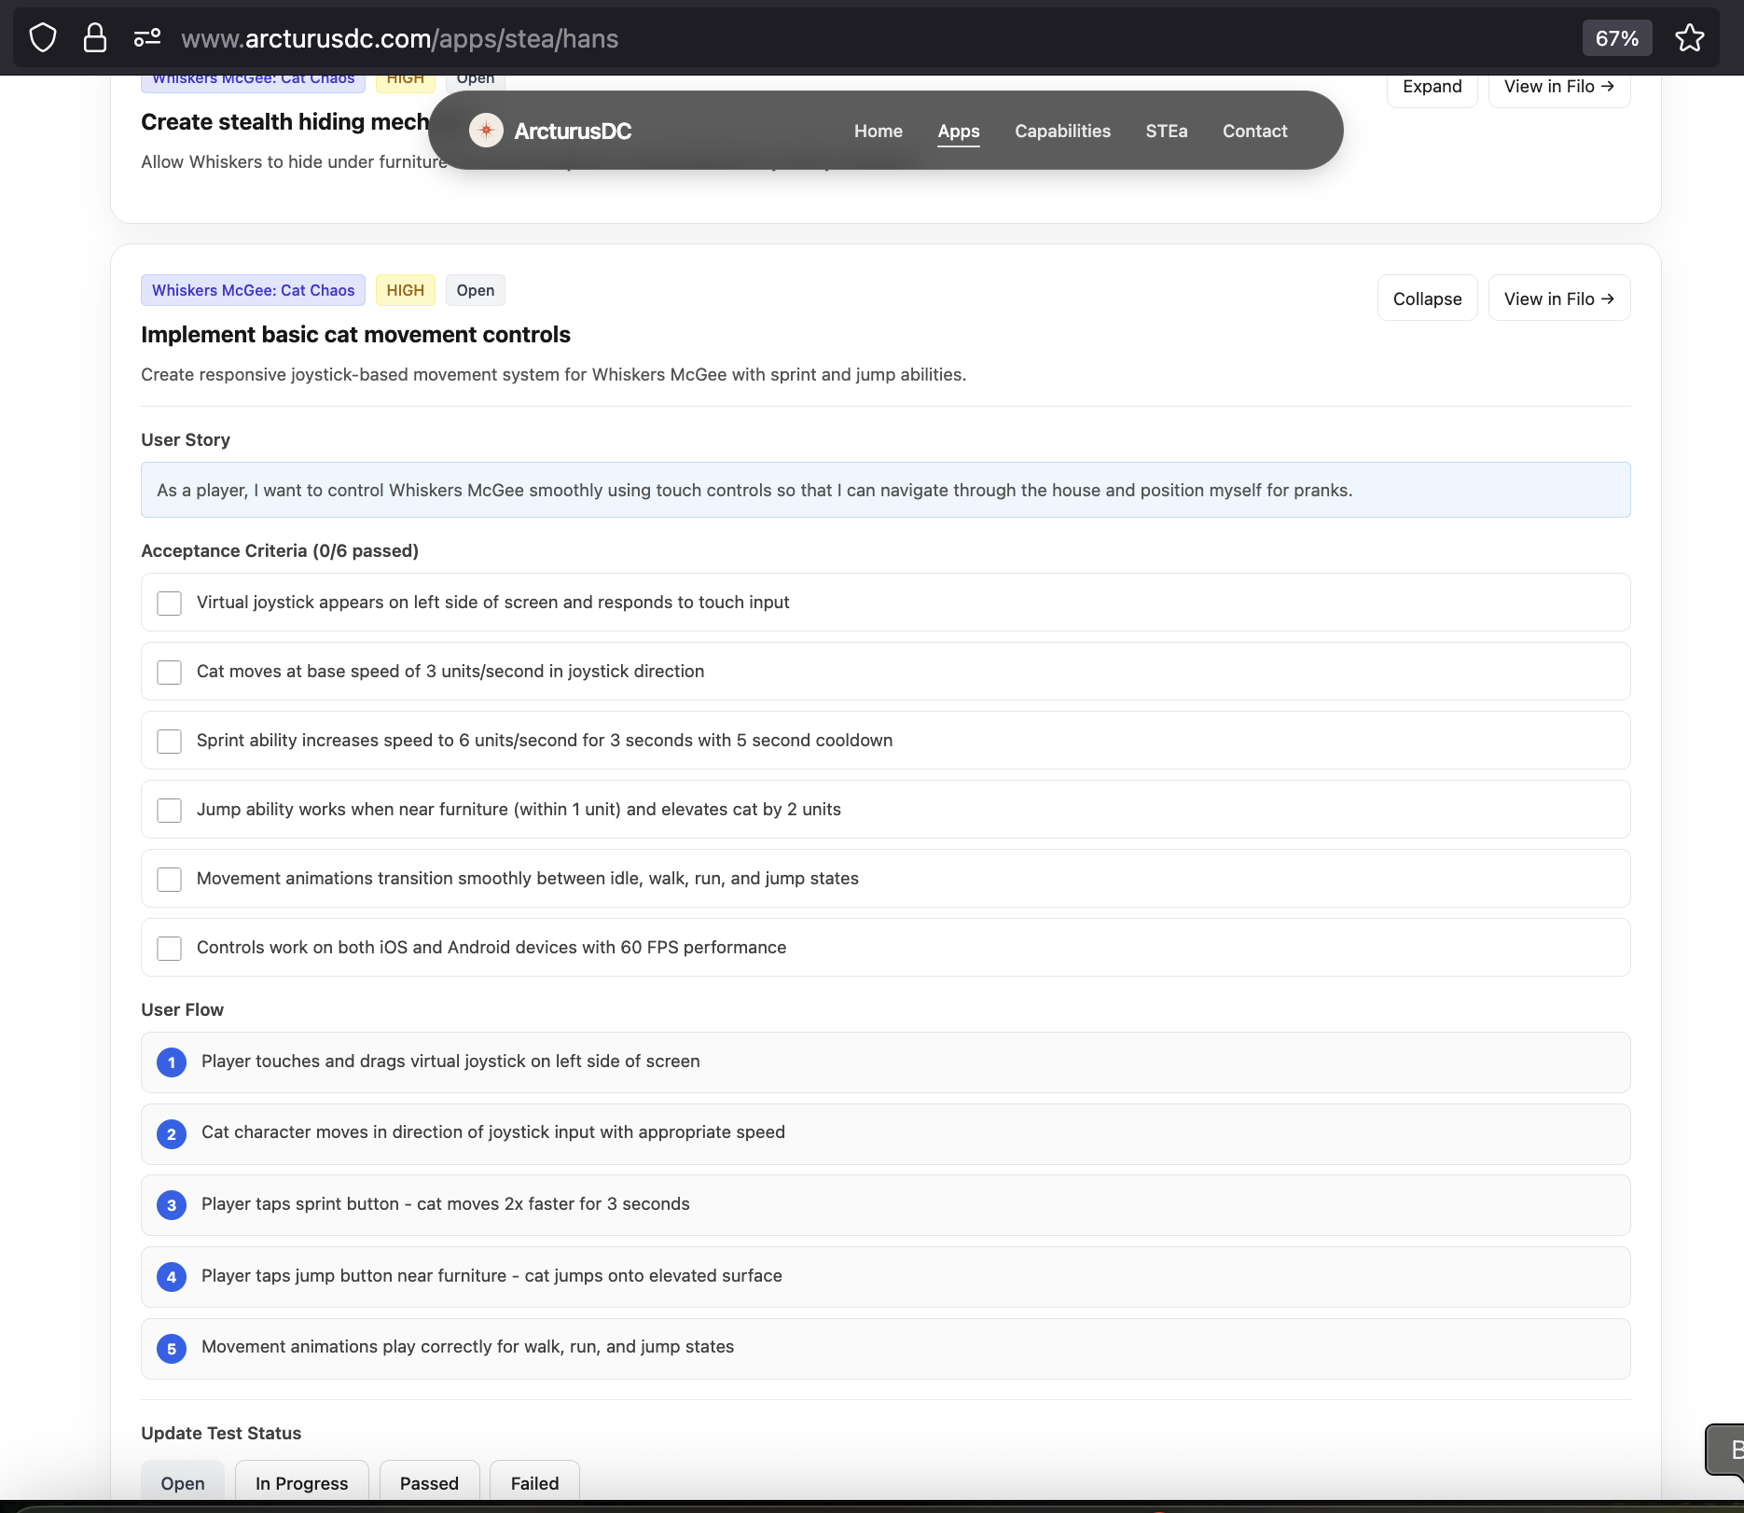Click the 'Allow Whiskers to hide under furniture' description
1744x1513 pixels.
coord(294,162)
